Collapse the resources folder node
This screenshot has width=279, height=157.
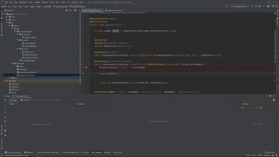coord(12,63)
